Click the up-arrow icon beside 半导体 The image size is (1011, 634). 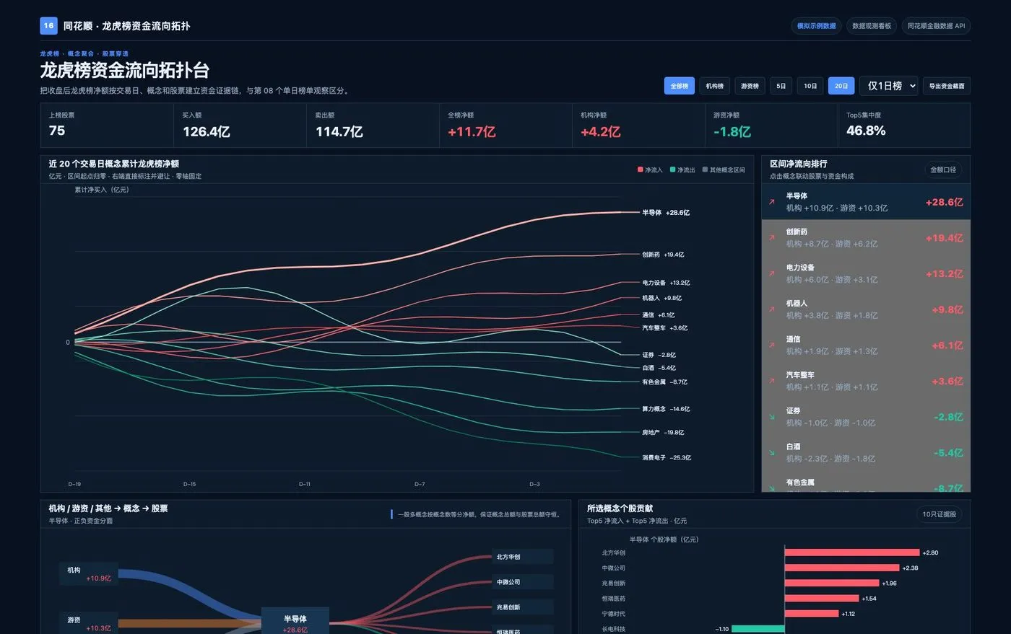pyautogui.click(x=771, y=202)
